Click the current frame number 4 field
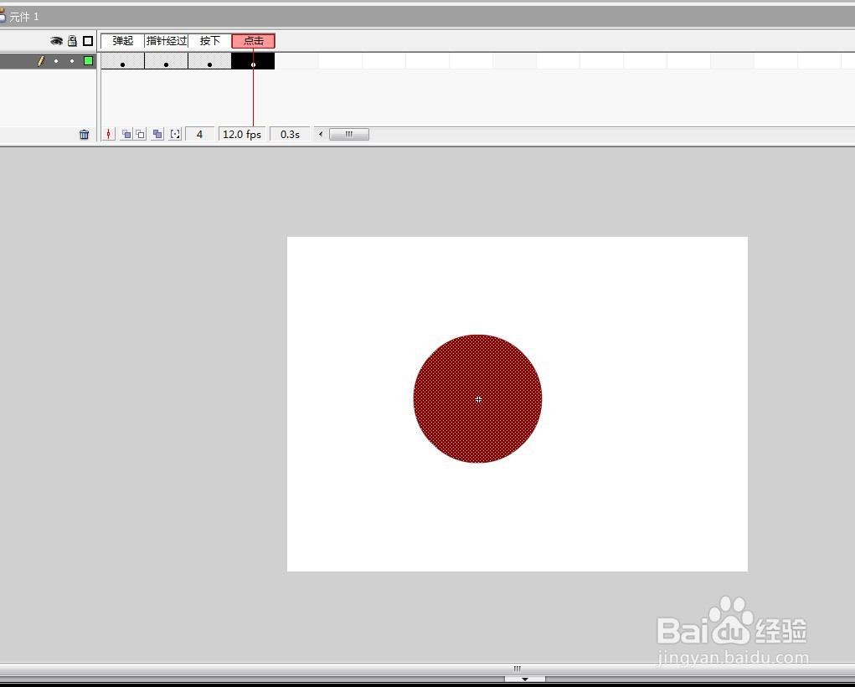The image size is (855, 687). tap(199, 134)
